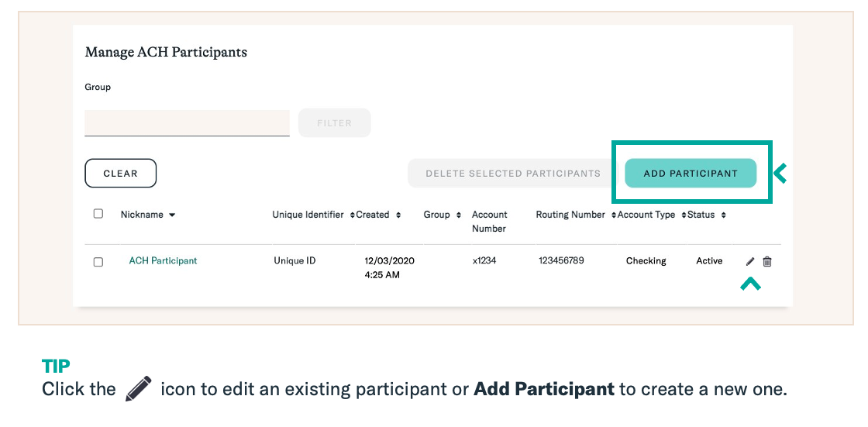Sort by Unique Identifier column header
The height and width of the screenshot is (427, 868).
pyautogui.click(x=308, y=215)
